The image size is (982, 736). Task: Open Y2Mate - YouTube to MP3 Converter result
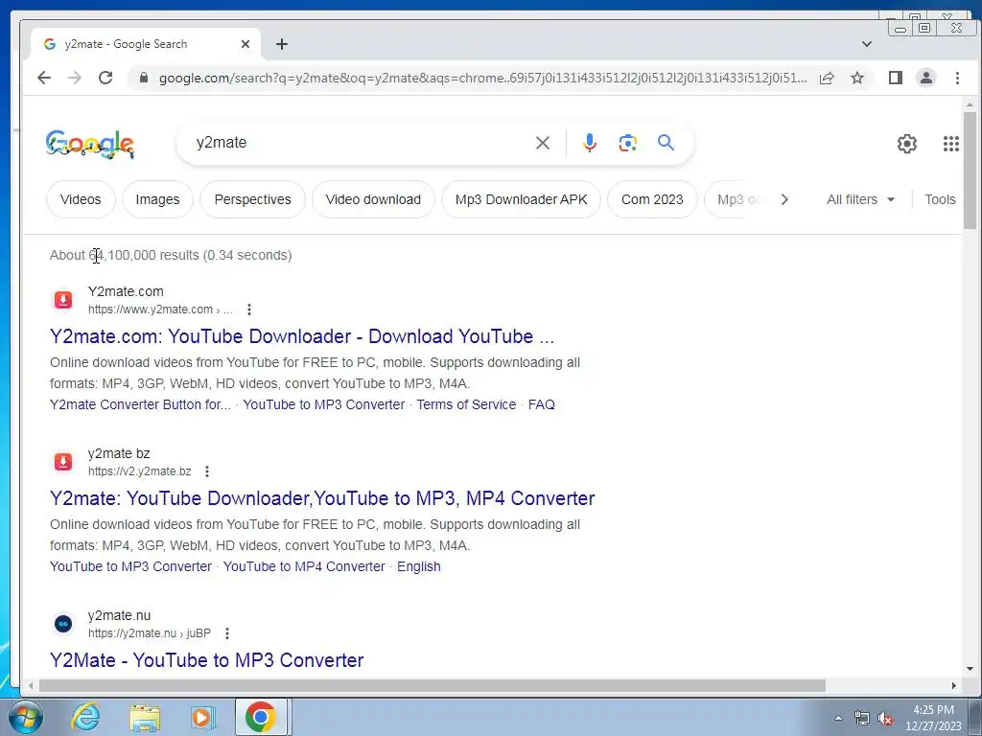(207, 660)
